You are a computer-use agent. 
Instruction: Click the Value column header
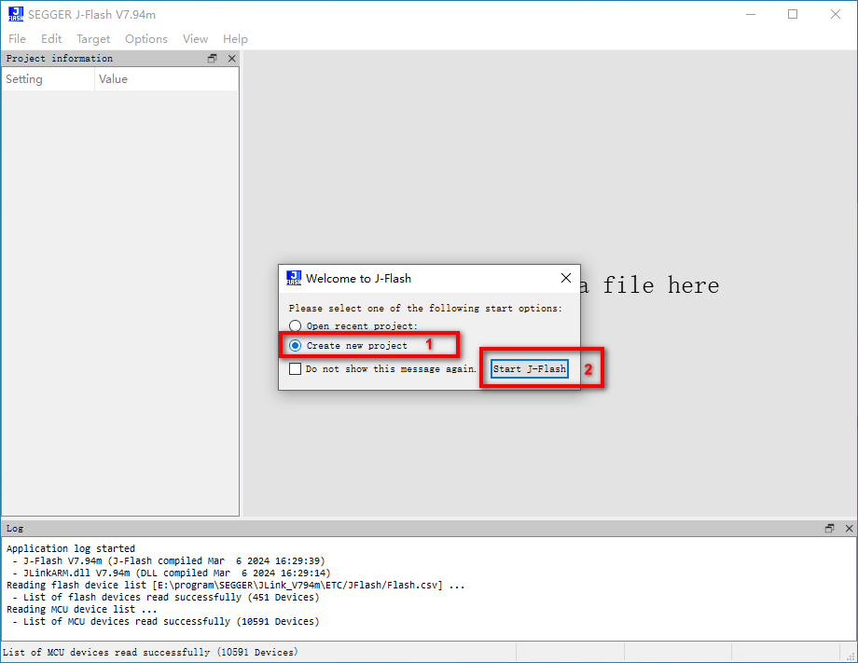coord(167,79)
